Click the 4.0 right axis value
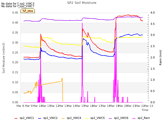Screen dimensions: 164x123 (153, 13)
